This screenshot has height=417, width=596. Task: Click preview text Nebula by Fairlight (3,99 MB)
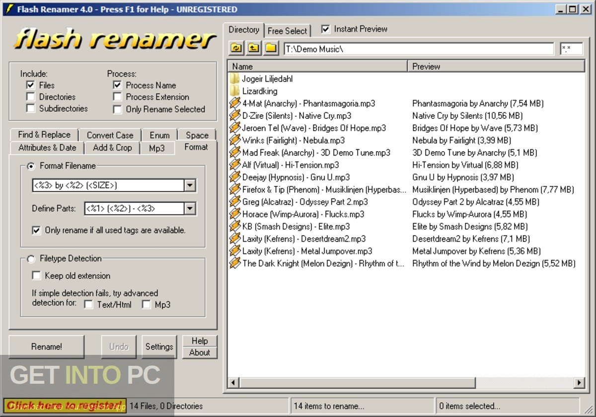click(x=461, y=140)
